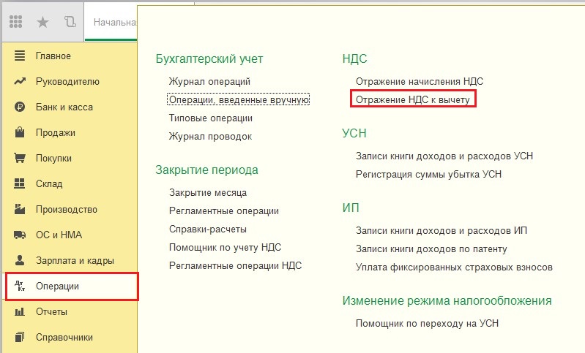
Task: Click the cart icon for Покупки
Action: point(19,158)
